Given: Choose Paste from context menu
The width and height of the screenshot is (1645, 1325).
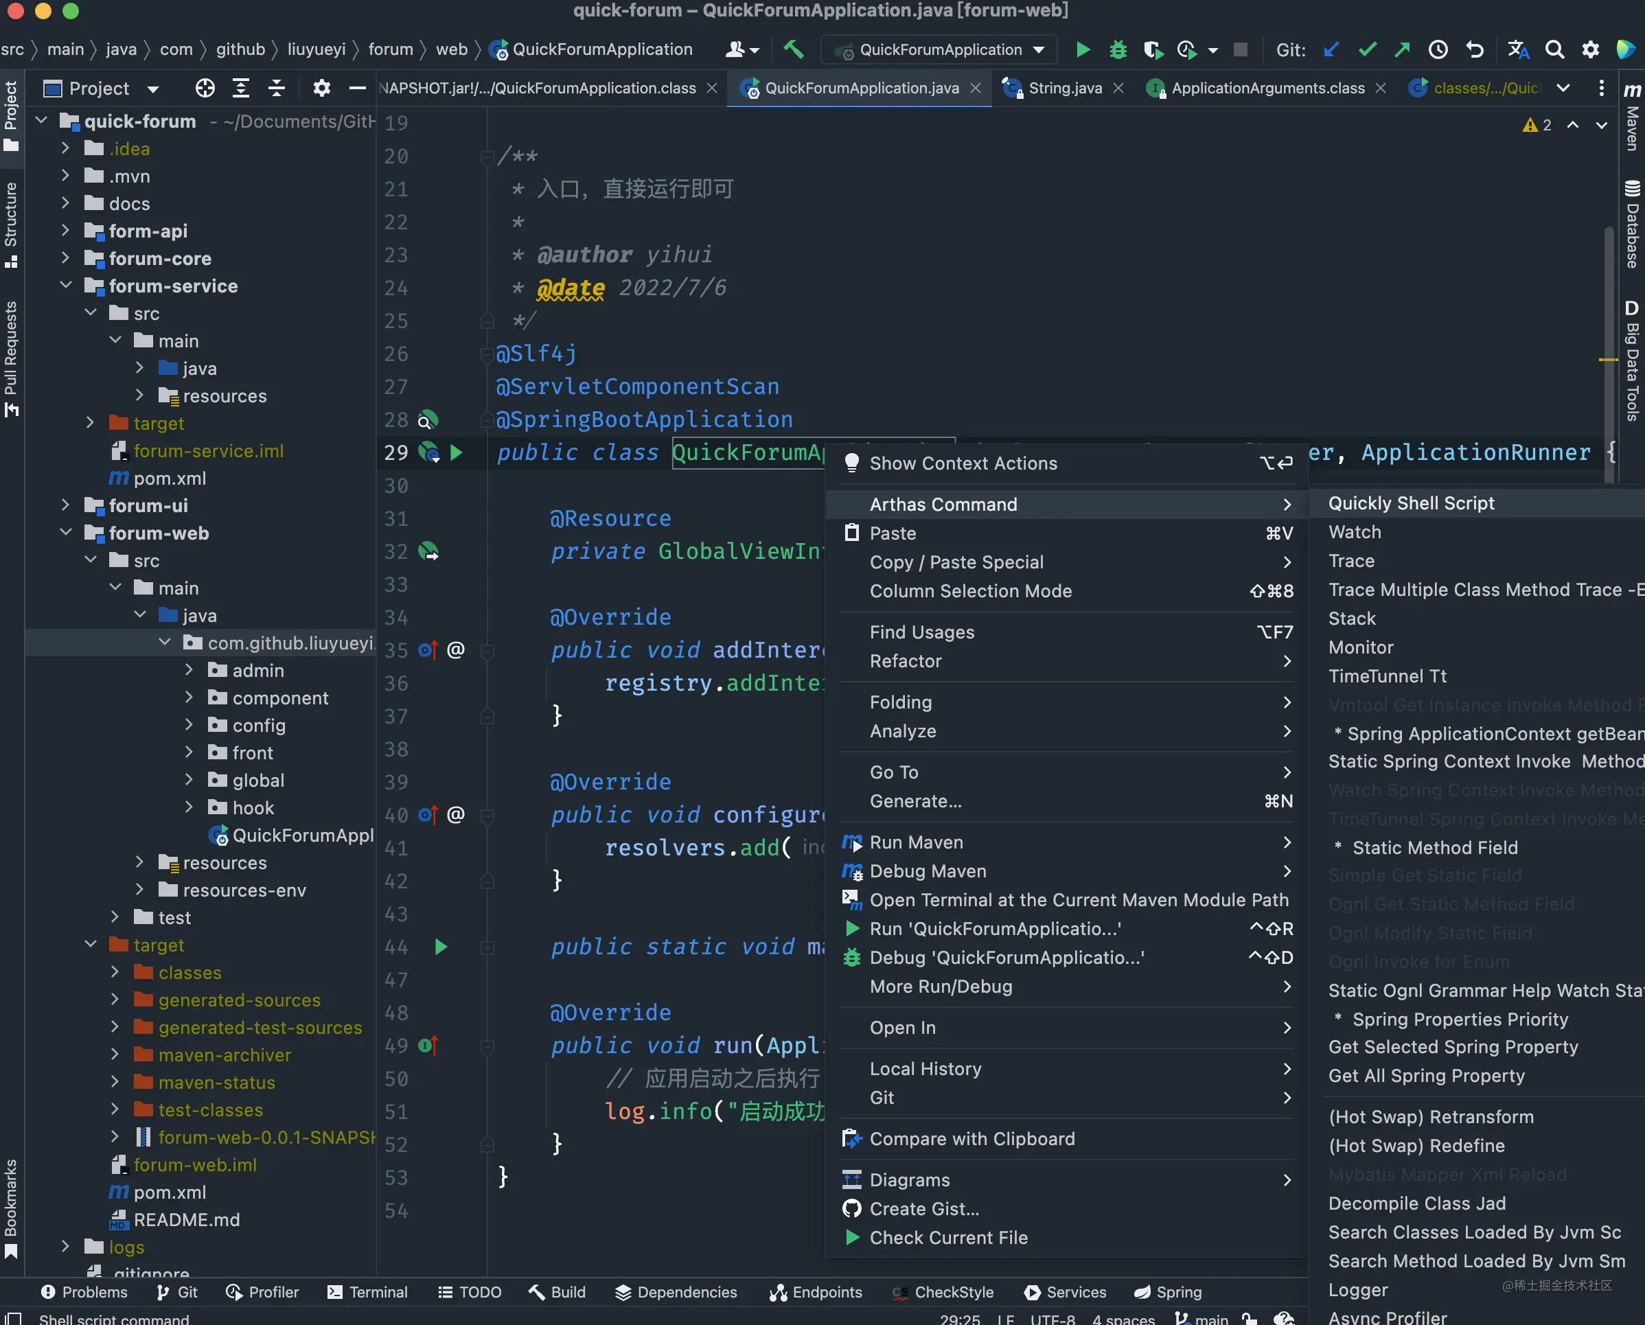Looking at the screenshot, I should [1067, 533].
